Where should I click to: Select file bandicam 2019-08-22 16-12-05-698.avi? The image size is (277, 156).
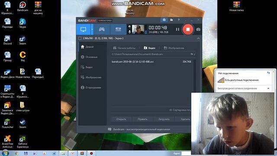point(151,62)
